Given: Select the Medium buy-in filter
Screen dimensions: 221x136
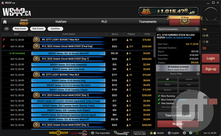Looking at the screenshot, I should click(x=167, y=90).
